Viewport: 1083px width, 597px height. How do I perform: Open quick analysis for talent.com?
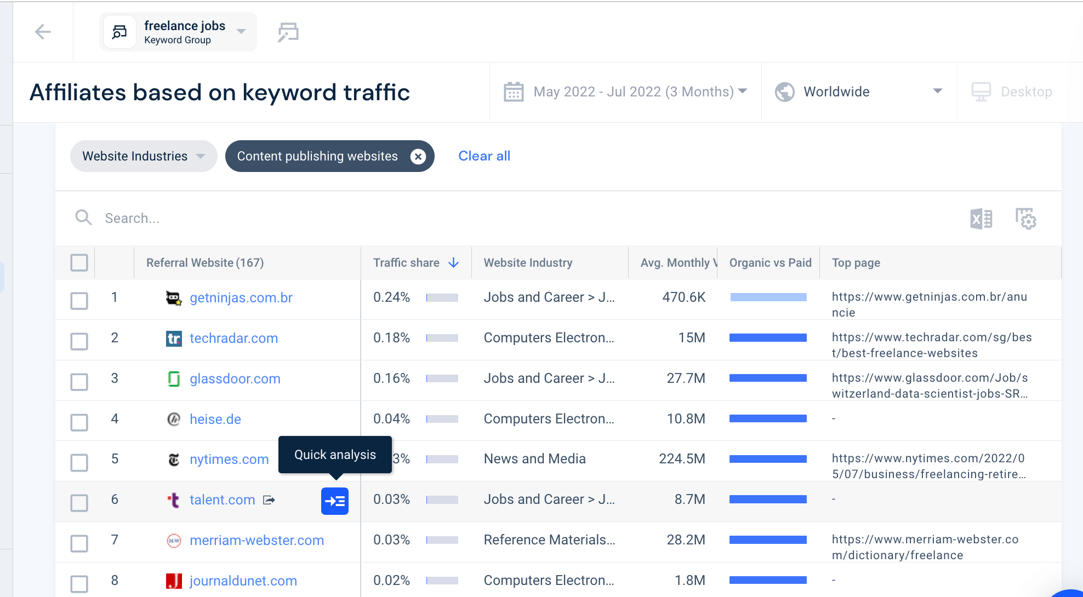click(335, 501)
